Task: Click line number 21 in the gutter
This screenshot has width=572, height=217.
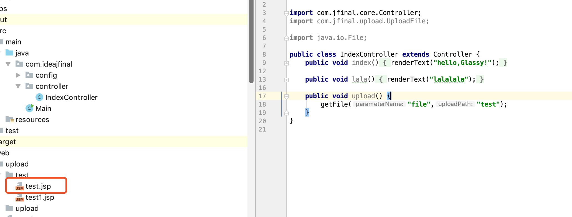Action: tap(262, 129)
